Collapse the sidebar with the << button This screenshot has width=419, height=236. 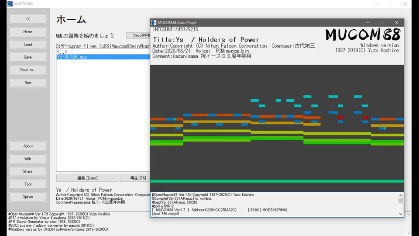pyautogui.click(x=28, y=19)
